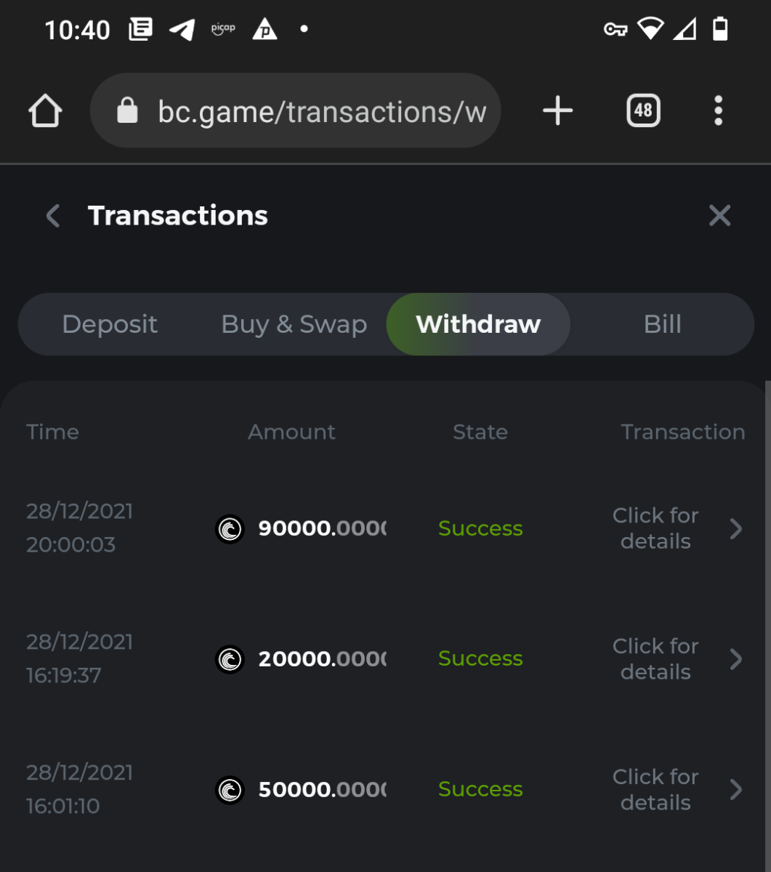Tap the coin icon beside 50000 amount
The image size is (771, 872).
click(x=230, y=790)
